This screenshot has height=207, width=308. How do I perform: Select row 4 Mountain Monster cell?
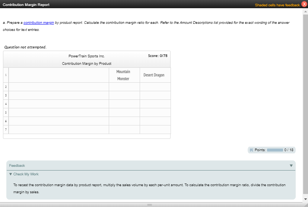click(124, 104)
